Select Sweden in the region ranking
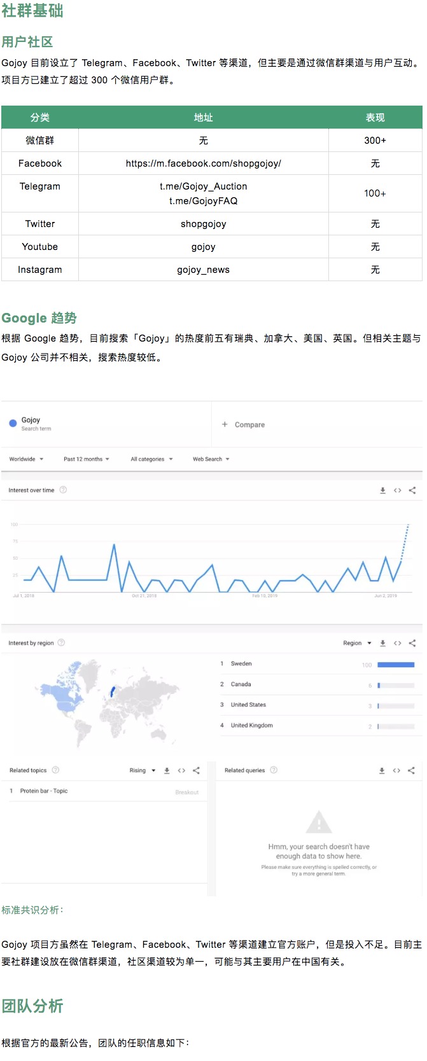Image resolution: width=427 pixels, height=1061 pixels. click(x=241, y=663)
